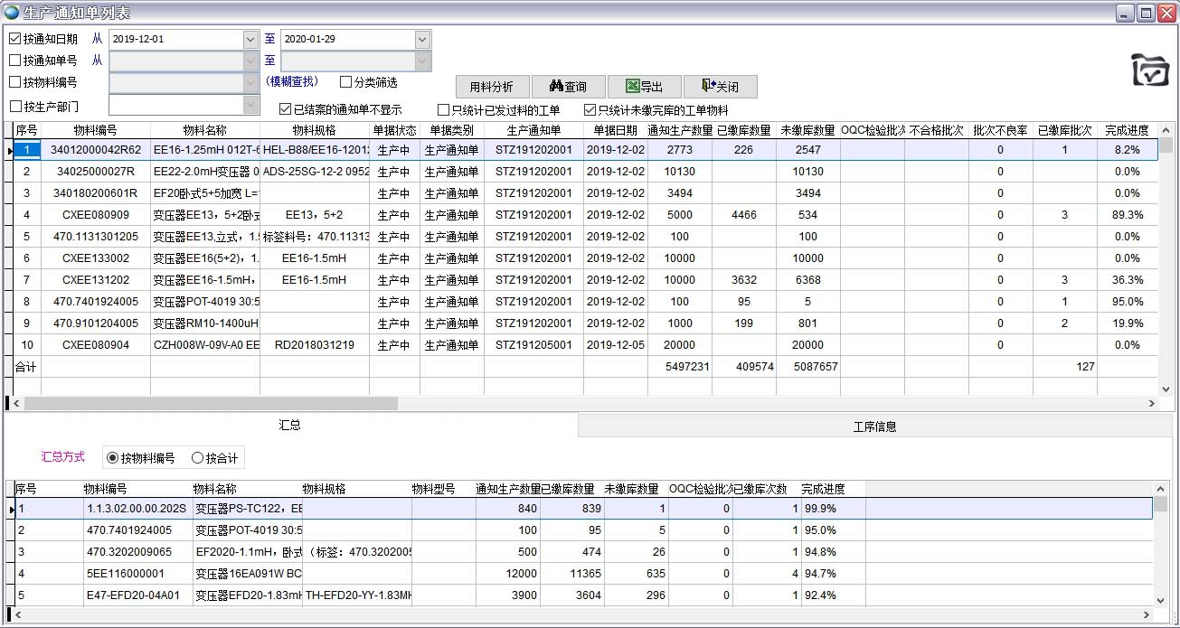Viewport: 1180px width, 628px height.
Task: Click the row indicator arrow beside row 1
Action: click(9, 151)
